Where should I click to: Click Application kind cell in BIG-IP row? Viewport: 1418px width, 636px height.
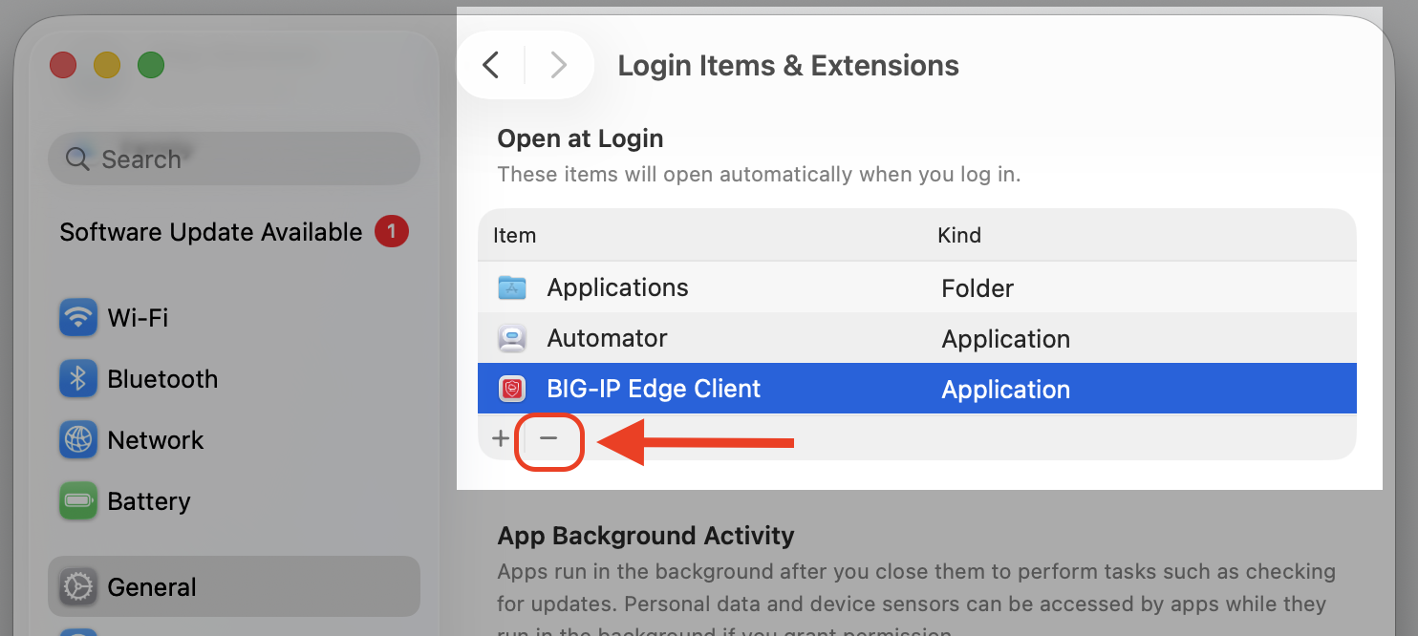[x=1005, y=390]
